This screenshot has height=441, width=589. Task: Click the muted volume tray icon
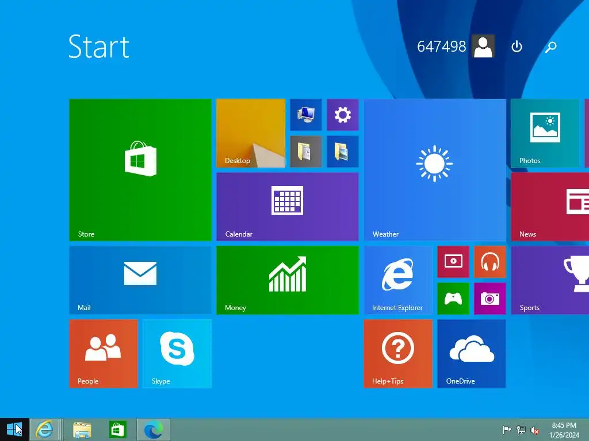coord(535,430)
